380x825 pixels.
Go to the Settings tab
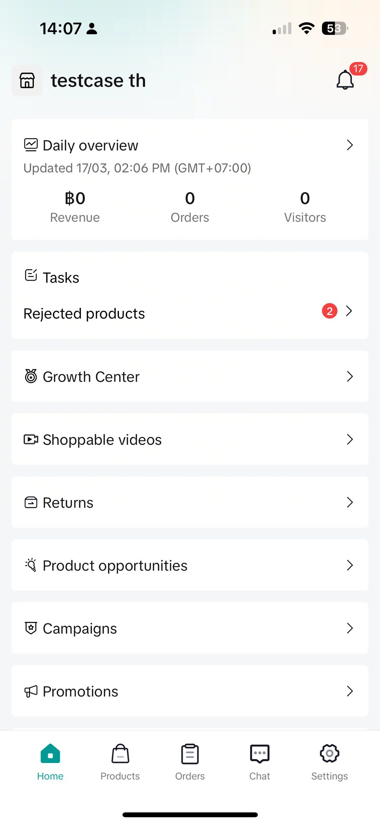[329, 762]
